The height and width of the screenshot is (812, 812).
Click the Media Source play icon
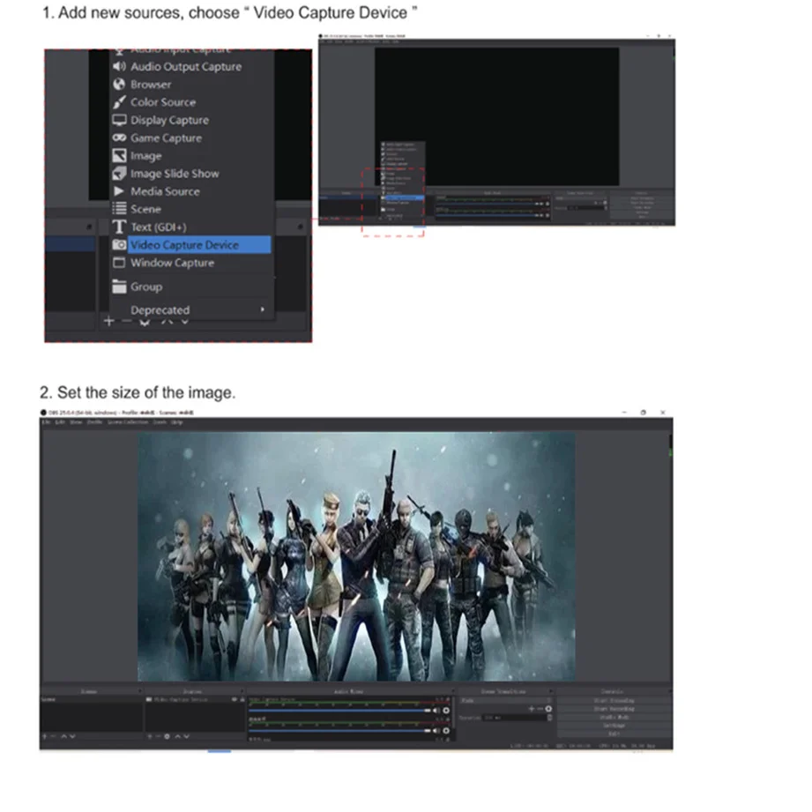pos(120,191)
